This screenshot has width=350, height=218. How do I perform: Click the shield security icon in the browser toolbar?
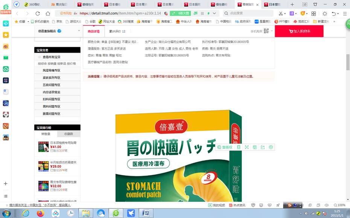point(303,13)
